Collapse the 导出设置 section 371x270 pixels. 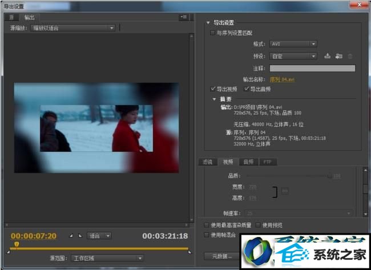pos(208,23)
